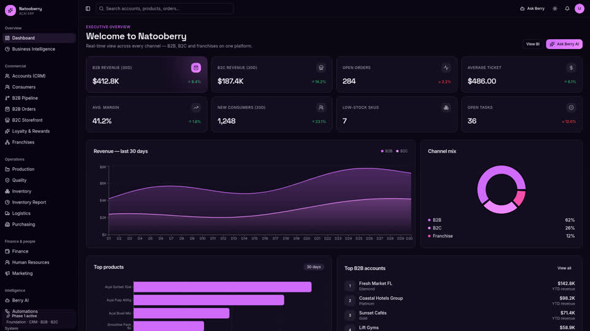Open B2B Orders in sidebar
Image resolution: width=590 pixels, height=331 pixels.
(x=39, y=109)
